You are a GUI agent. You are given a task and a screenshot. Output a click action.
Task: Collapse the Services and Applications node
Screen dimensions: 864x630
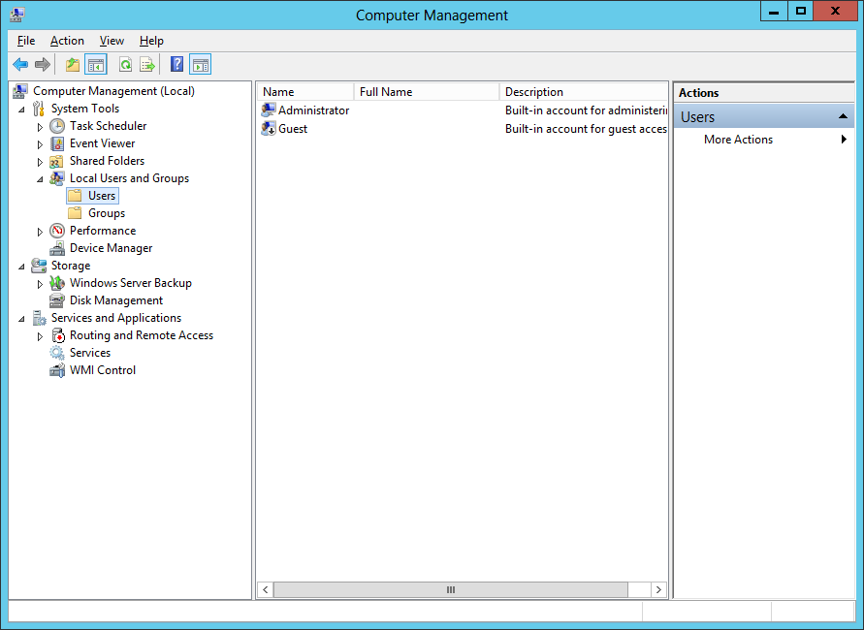(x=22, y=319)
